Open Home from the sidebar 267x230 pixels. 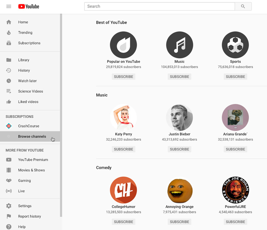30,22
